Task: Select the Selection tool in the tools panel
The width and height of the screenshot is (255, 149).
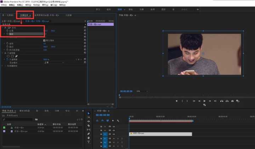Action: (89, 113)
